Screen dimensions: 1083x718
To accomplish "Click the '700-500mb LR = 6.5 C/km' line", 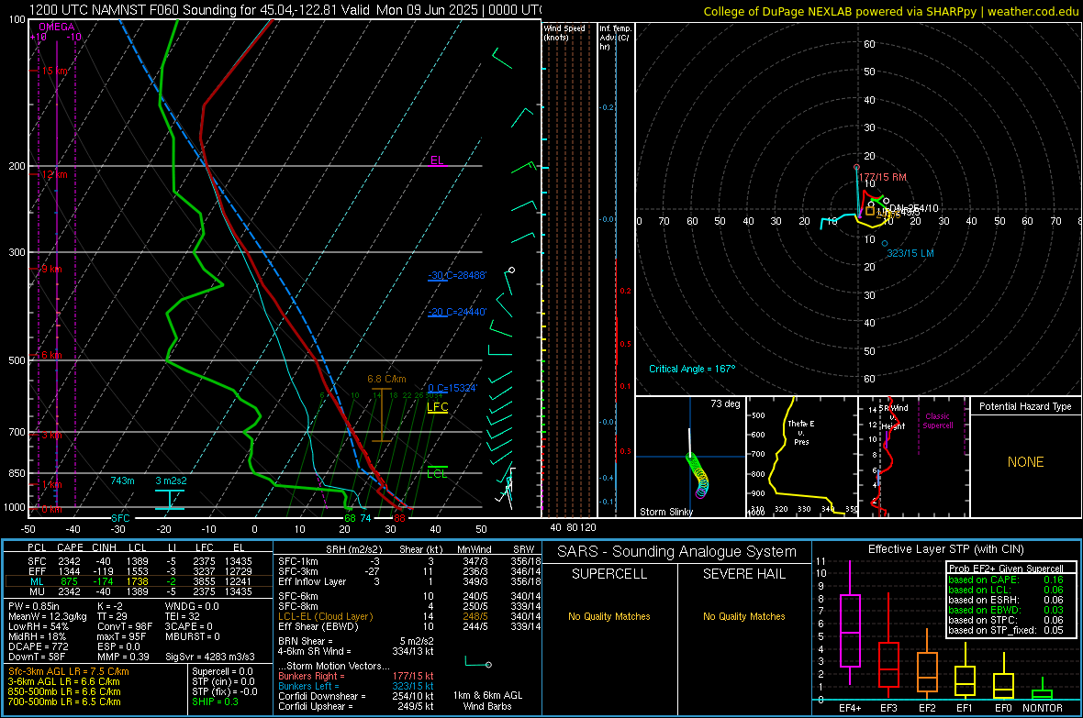I will (x=64, y=702).
